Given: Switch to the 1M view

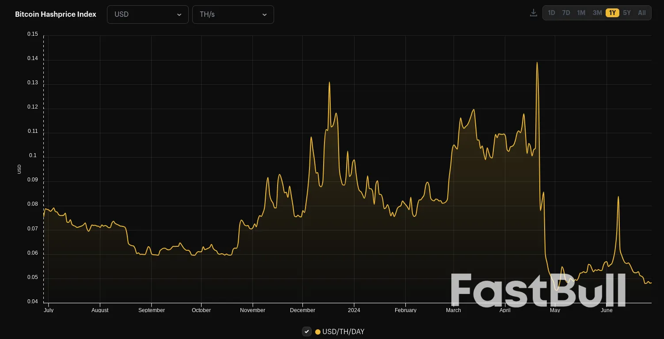Looking at the screenshot, I should pyautogui.click(x=581, y=13).
